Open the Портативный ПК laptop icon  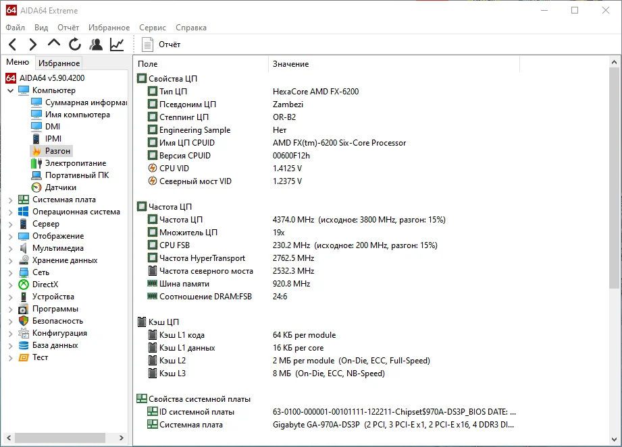point(36,175)
